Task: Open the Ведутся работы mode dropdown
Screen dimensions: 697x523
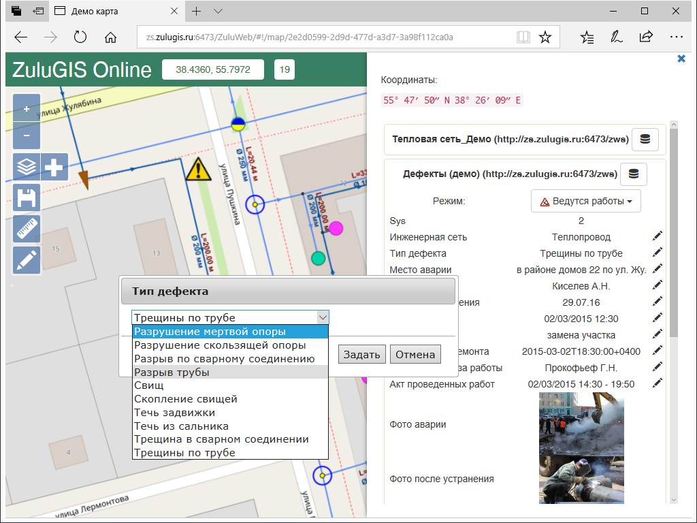Action: pos(585,202)
